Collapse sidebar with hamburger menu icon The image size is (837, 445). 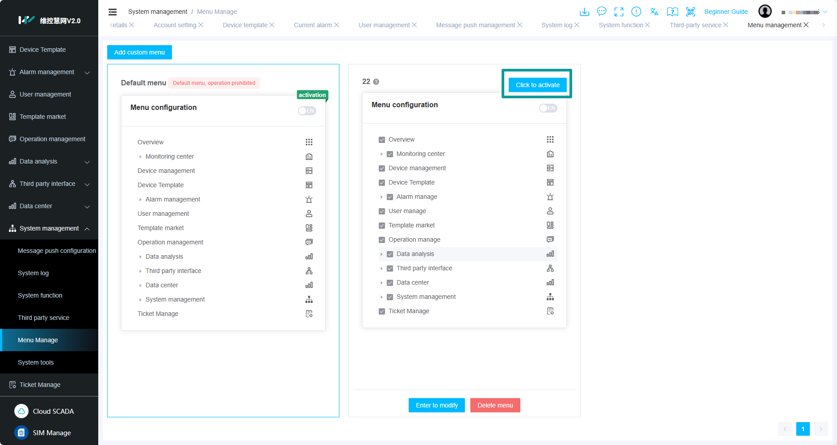113,12
